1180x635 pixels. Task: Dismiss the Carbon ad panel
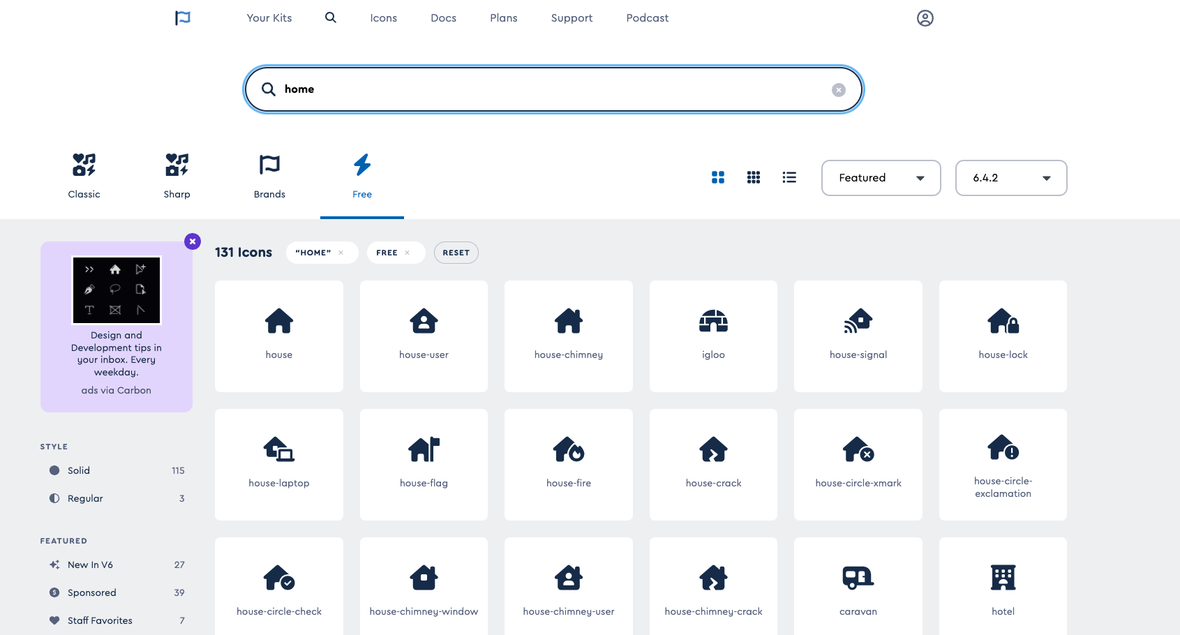tap(193, 241)
